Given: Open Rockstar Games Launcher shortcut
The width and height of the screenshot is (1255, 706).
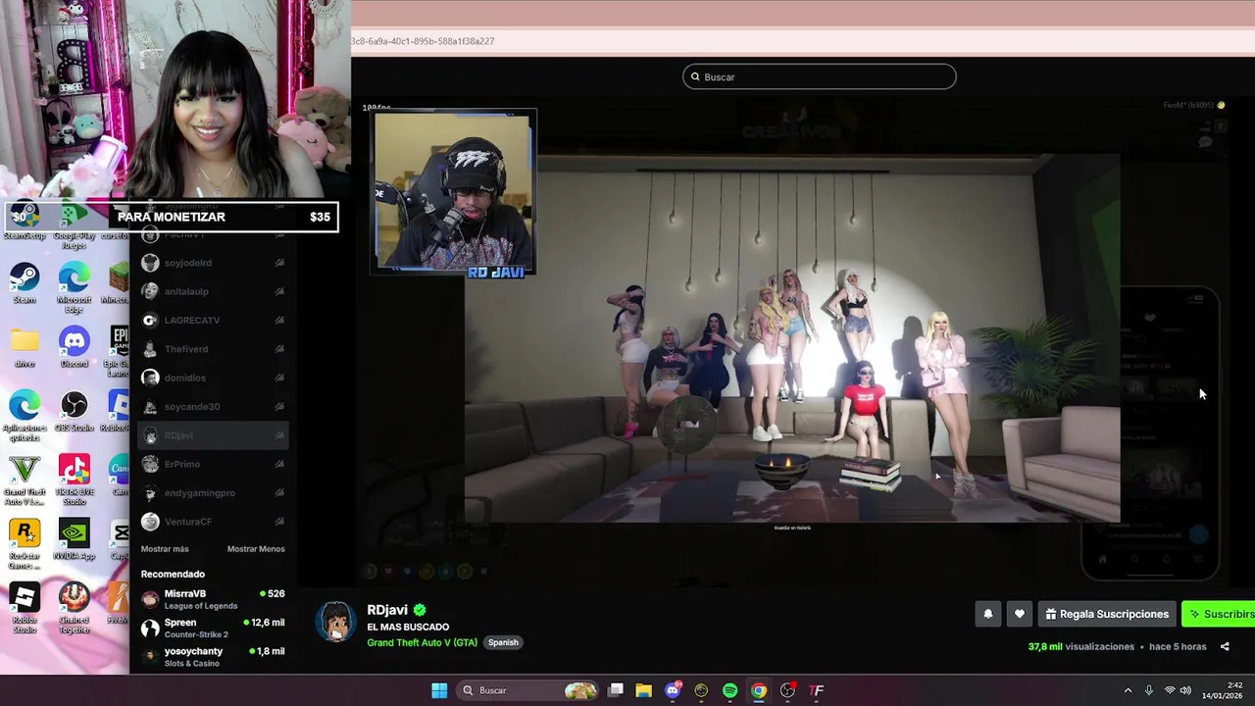Looking at the screenshot, I should (25, 544).
